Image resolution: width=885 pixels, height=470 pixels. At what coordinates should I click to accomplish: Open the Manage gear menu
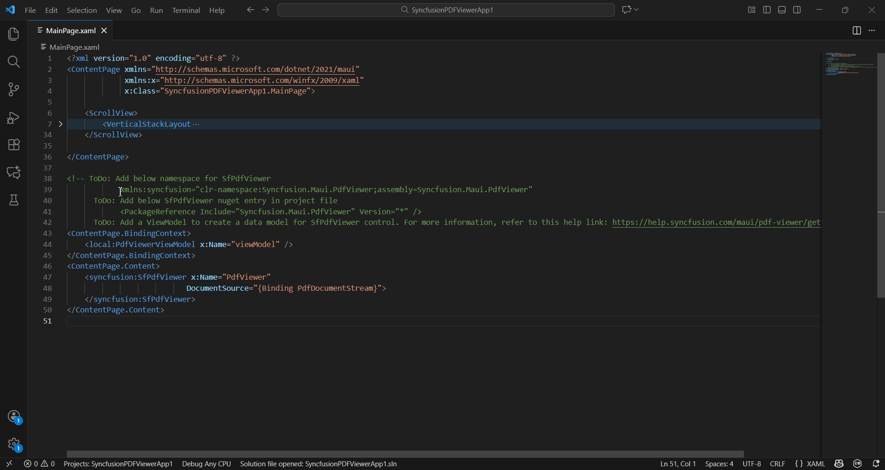pos(14,444)
